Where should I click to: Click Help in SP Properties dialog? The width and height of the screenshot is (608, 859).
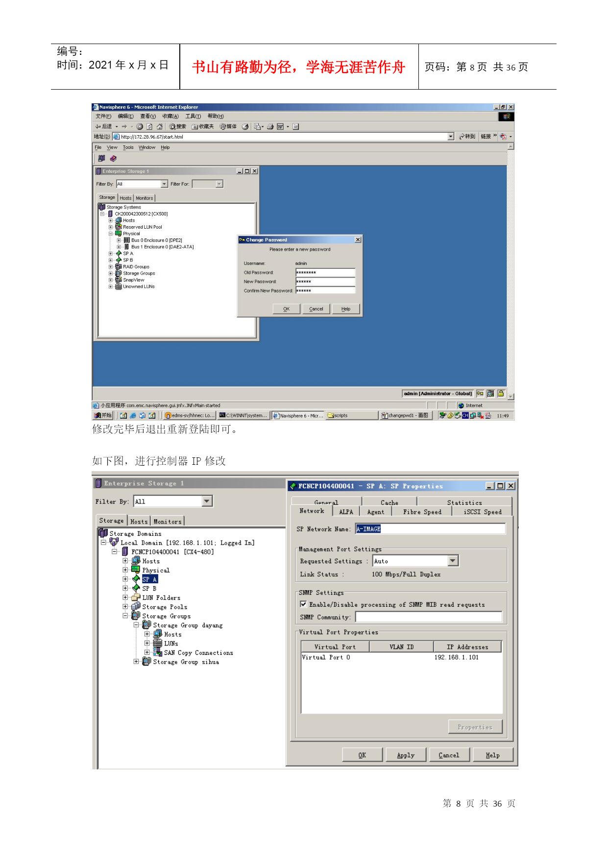[493, 755]
